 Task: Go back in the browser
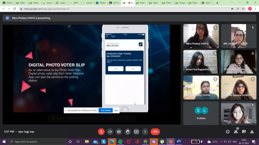(x=4, y=9)
